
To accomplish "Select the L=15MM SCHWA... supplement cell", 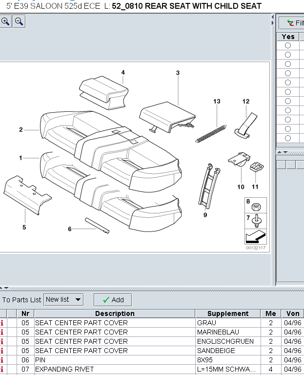I will tap(228, 369).
